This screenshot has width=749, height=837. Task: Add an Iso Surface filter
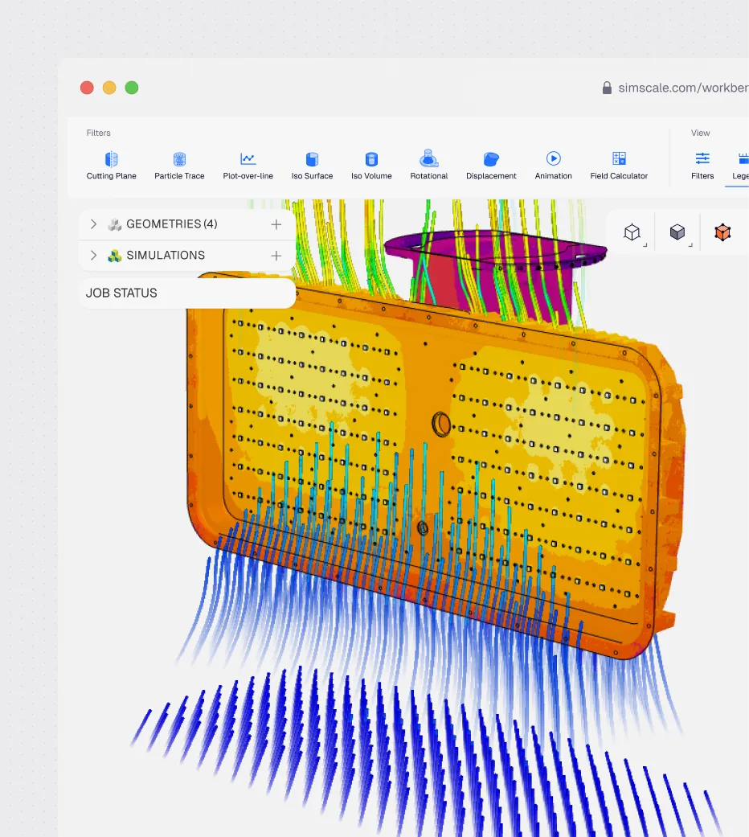tap(312, 166)
